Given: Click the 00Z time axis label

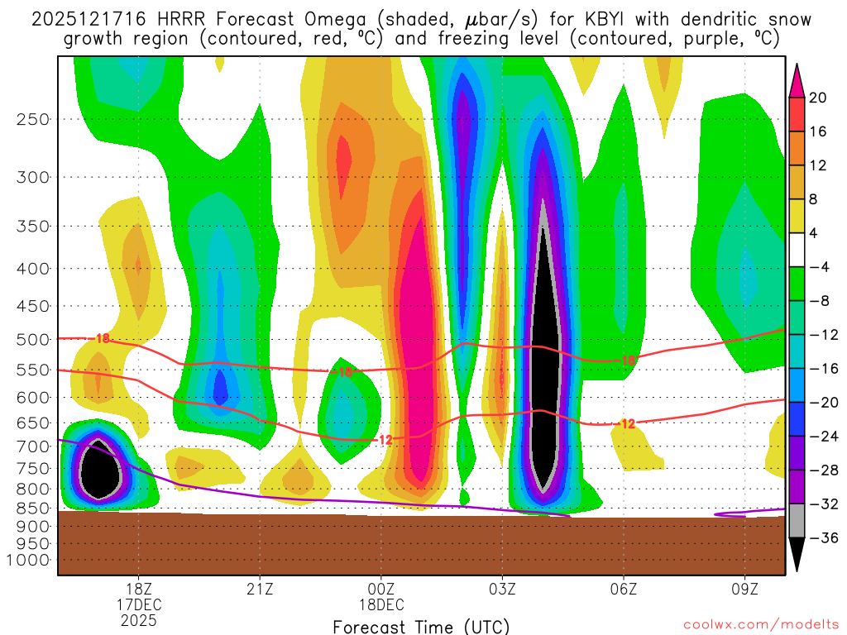Looking at the screenshot, I should [x=381, y=589].
